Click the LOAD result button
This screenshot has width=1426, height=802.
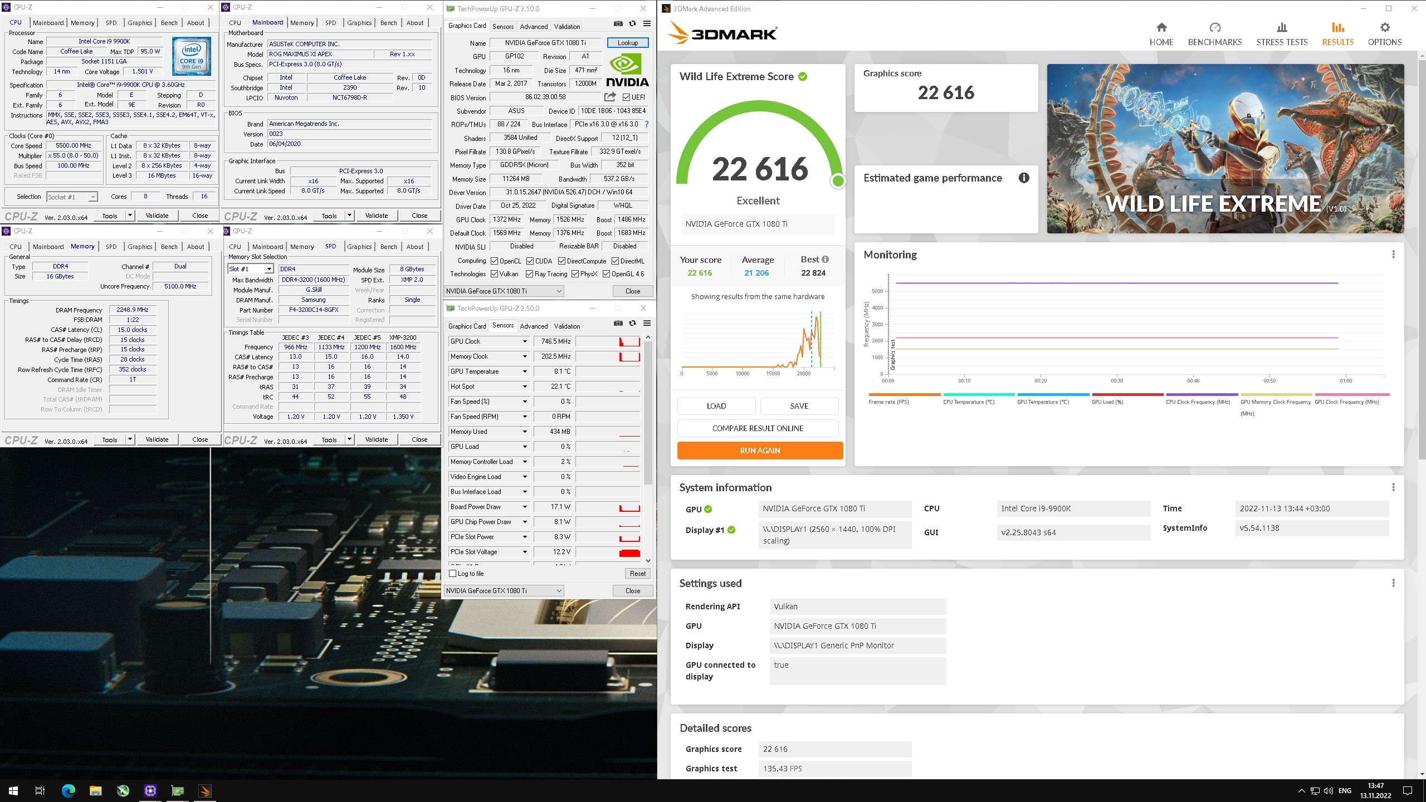coord(716,405)
